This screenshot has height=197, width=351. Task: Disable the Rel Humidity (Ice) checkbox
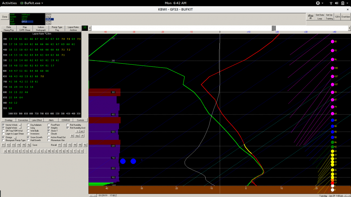click(x=68, y=128)
